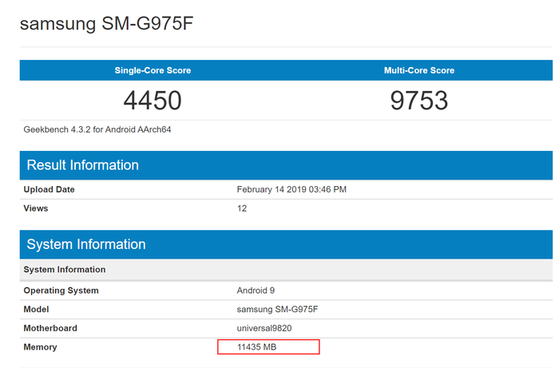This screenshot has height=368, width=559.
Task: Click the universal9820 motherboard value
Action: click(x=267, y=328)
